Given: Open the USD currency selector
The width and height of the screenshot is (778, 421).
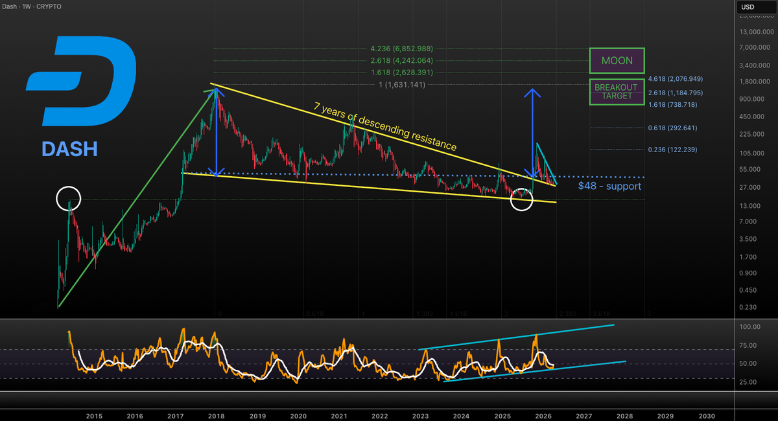Looking at the screenshot, I should coord(748,7).
